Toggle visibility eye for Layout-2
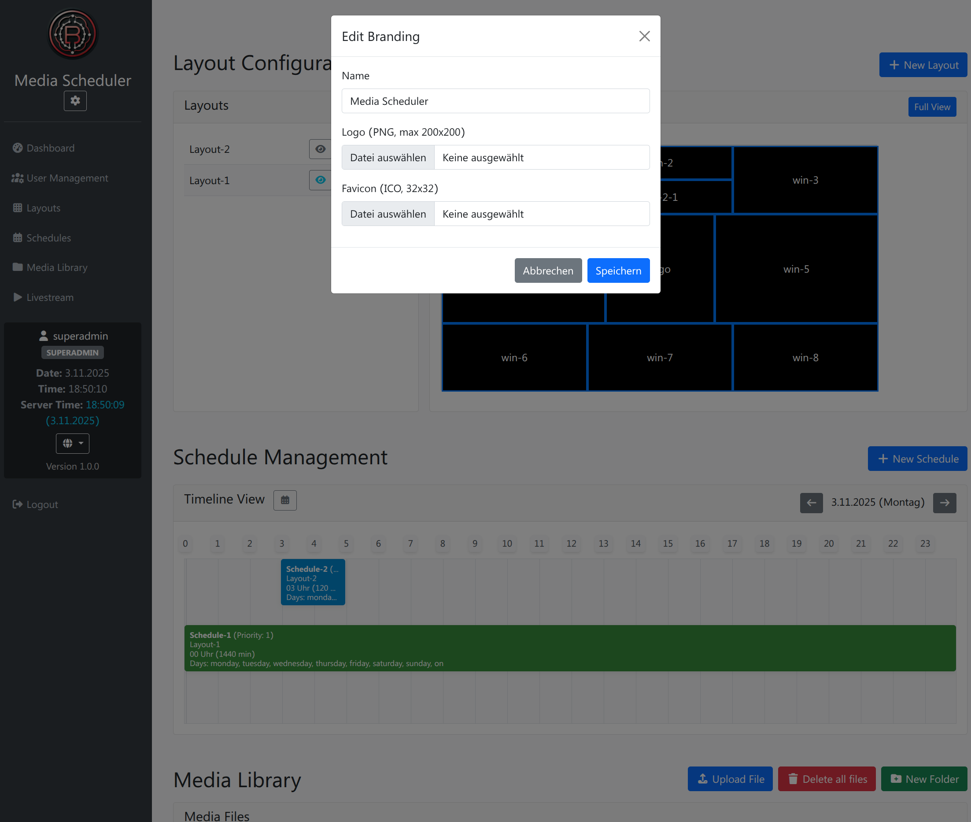 click(x=321, y=149)
